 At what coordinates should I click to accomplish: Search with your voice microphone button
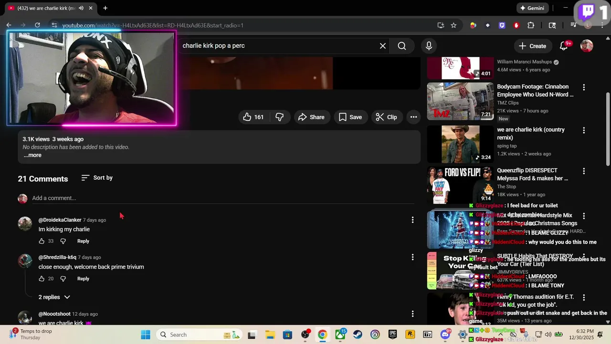[x=429, y=46]
